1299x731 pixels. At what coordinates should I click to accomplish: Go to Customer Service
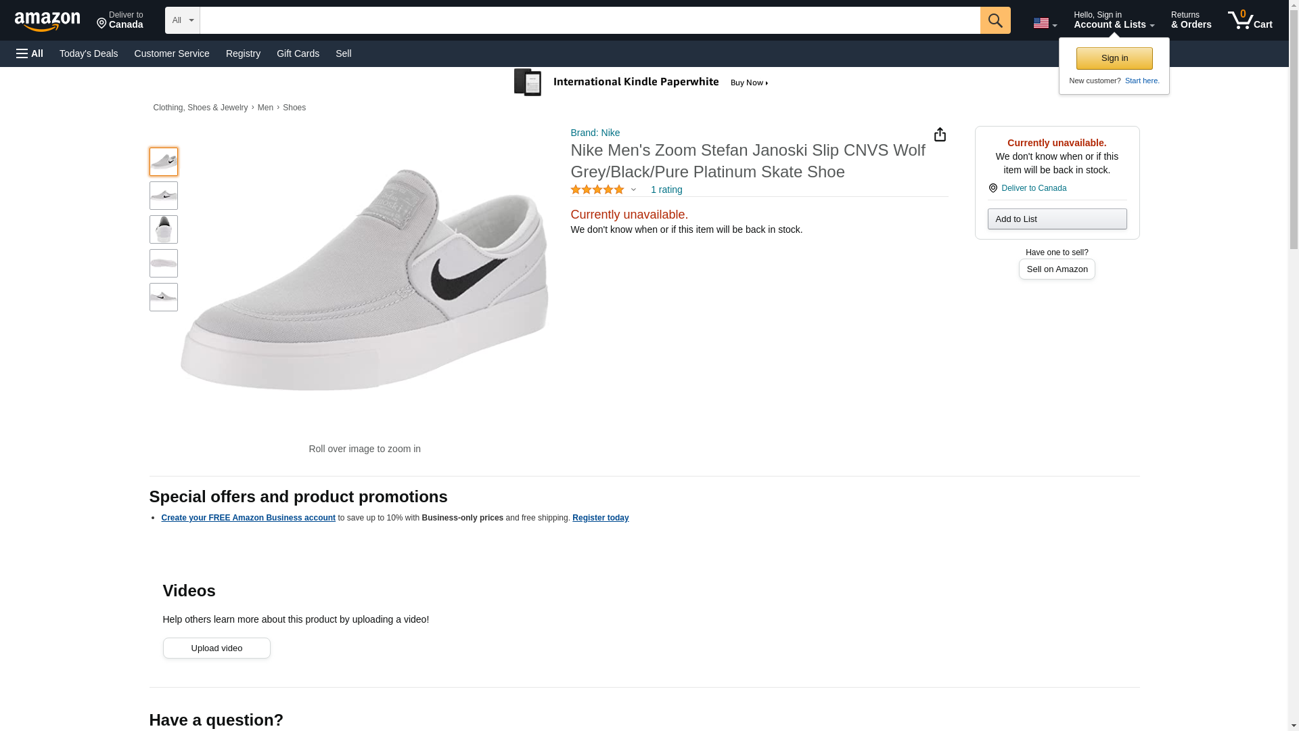172,53
